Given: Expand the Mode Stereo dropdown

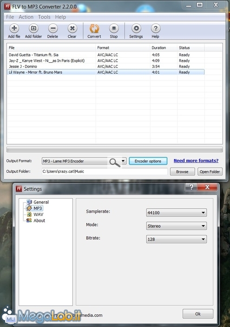Looking at the screenshot, I should tap(203, 226).
